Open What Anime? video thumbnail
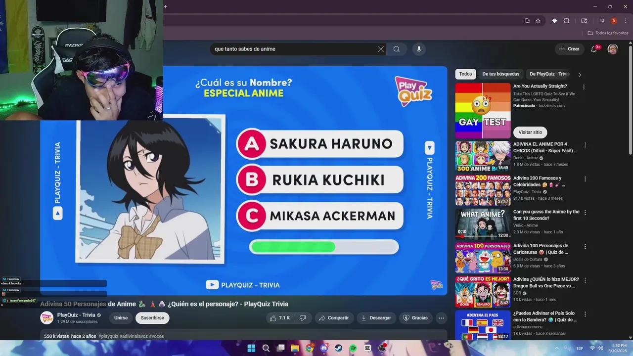This screenshot has height=356, width=633. (483, 223)
